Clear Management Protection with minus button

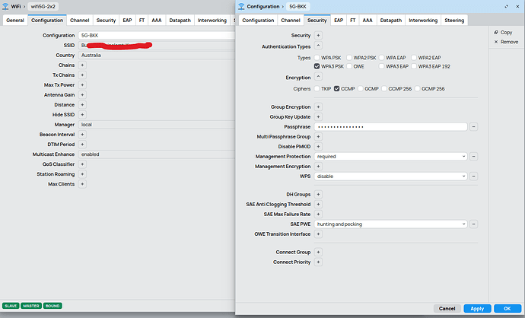point(473,156)
